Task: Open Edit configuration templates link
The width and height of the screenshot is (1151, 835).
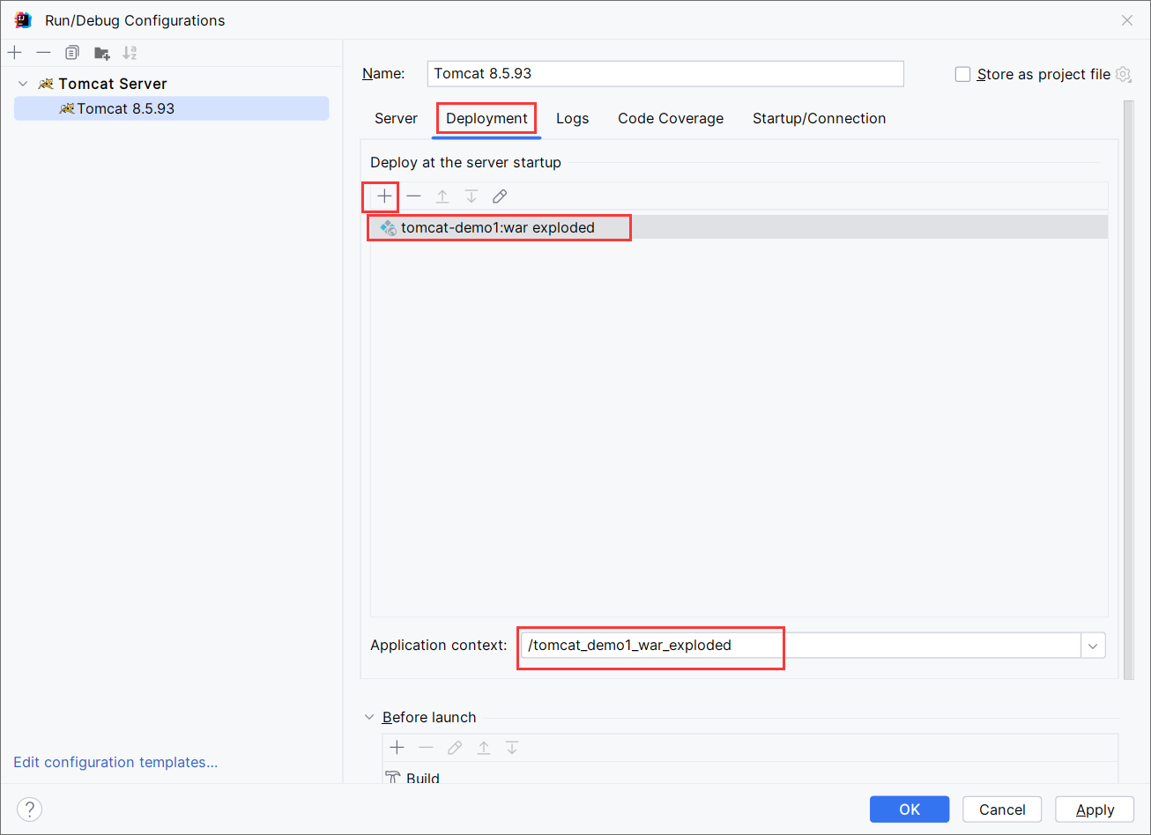Action: click(115, 762)
